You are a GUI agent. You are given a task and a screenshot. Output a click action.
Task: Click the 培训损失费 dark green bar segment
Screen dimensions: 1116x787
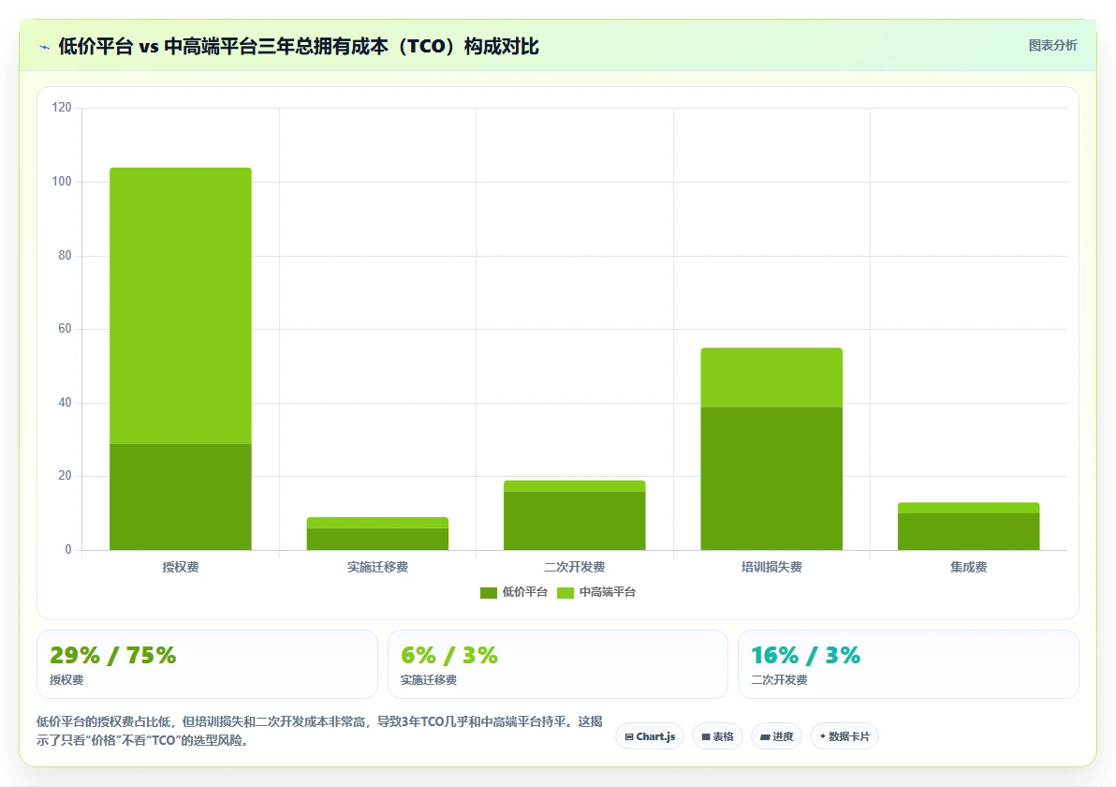(771, 479)
